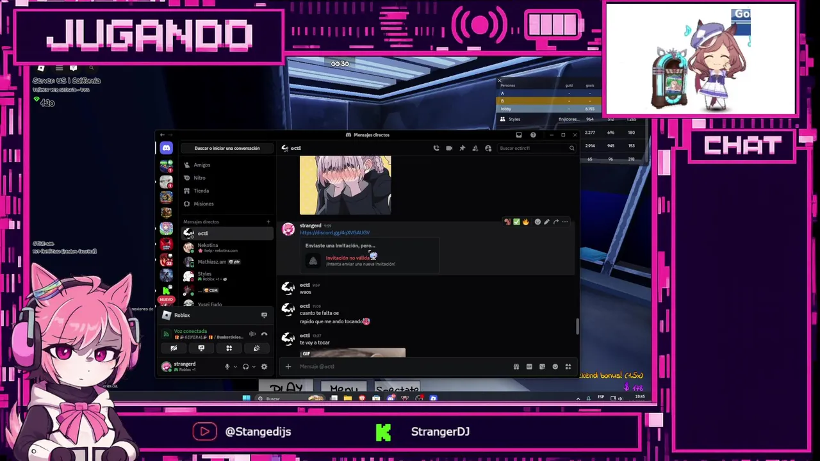Viewport: 820px width, 461px height.
Task: Open the GIF picker in message bar
Action: [x=529, y=366]
